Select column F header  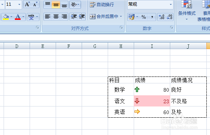[x=69, y=46]
